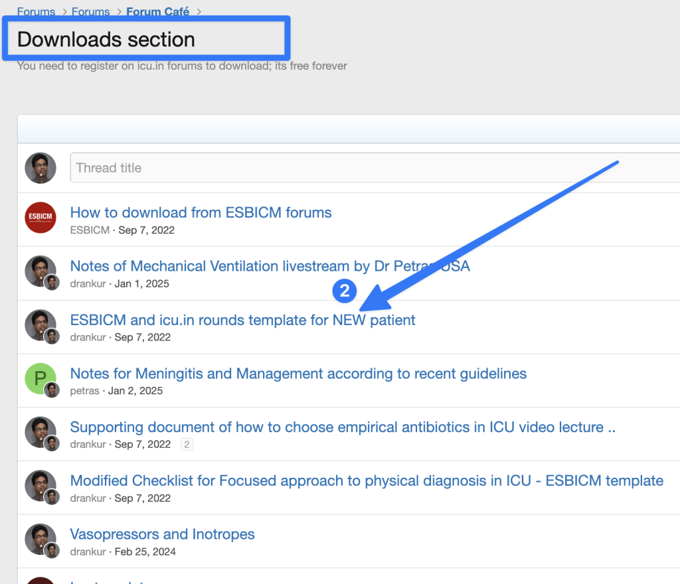Click the Jan 1, 2025 thread date
680x584 pixels.
coord(142,284)
